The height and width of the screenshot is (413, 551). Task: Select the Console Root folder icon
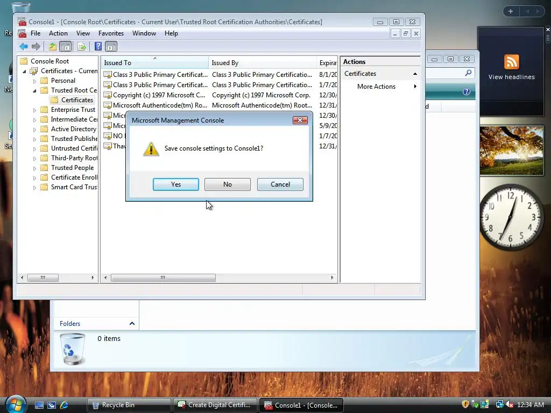(x=24, y=61)
